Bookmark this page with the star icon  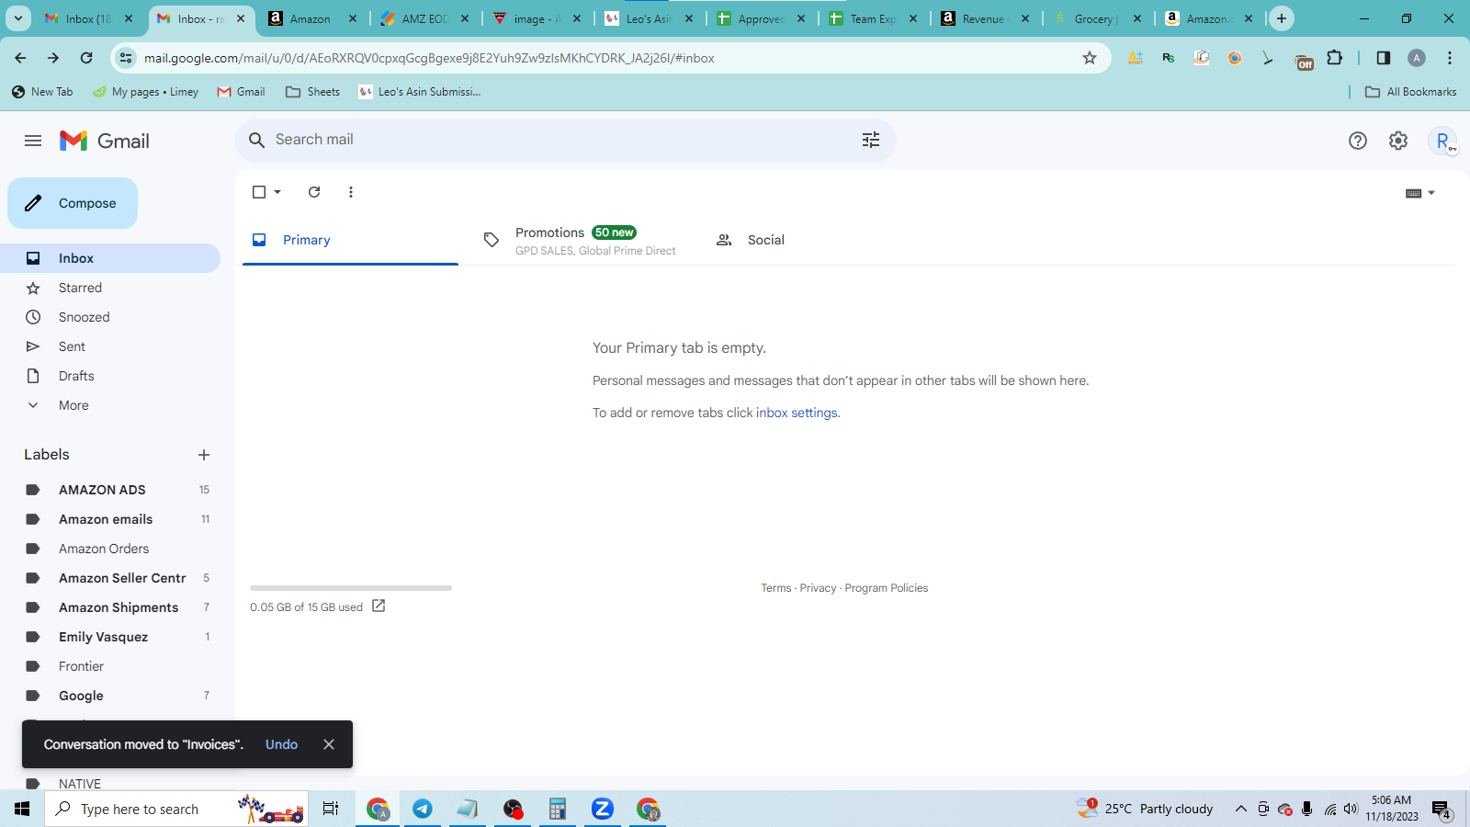(1090, 58)
